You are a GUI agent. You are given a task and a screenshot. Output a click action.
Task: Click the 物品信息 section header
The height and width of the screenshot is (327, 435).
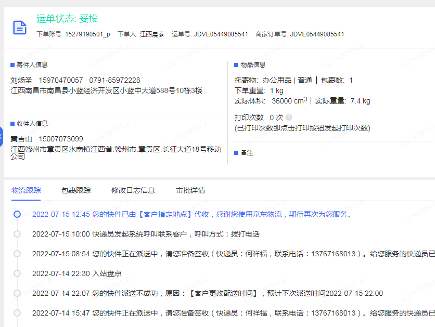point(253,65)
